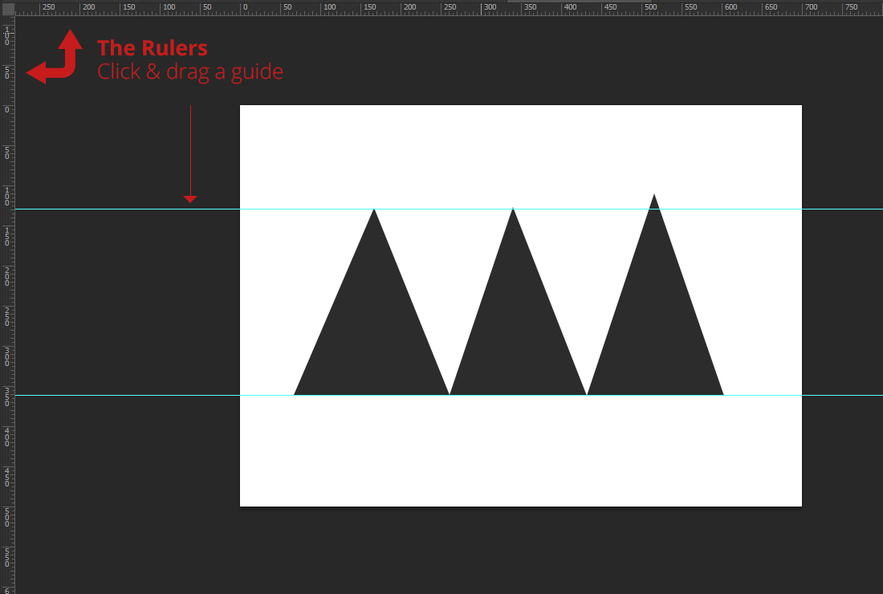Click 'The Rulers' red heading text
883x594 pixels.
(152, 48)
